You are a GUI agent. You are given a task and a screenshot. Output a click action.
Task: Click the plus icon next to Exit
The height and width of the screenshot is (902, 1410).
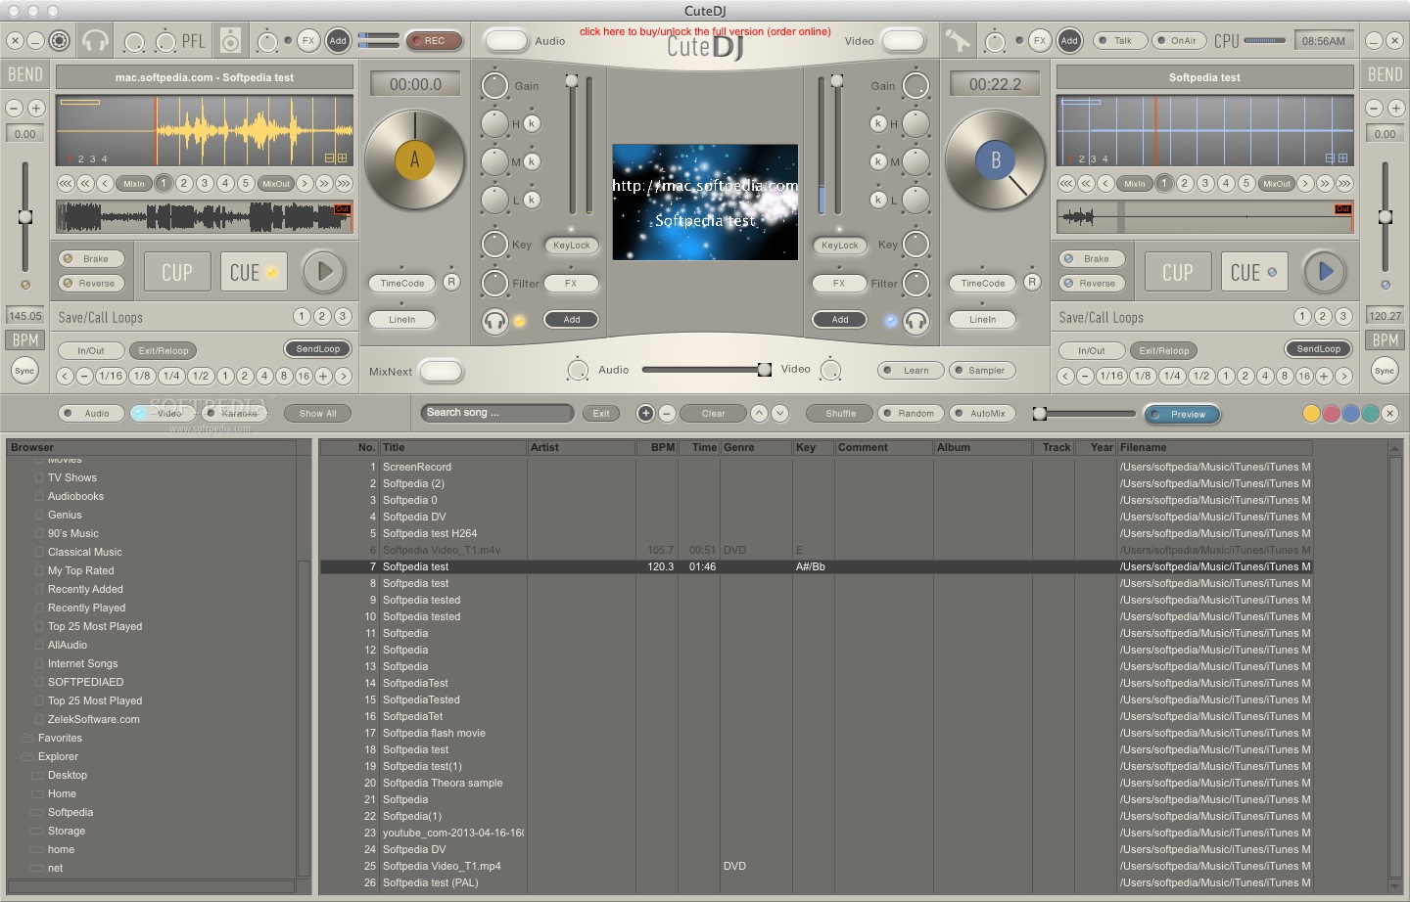(645, 414)
